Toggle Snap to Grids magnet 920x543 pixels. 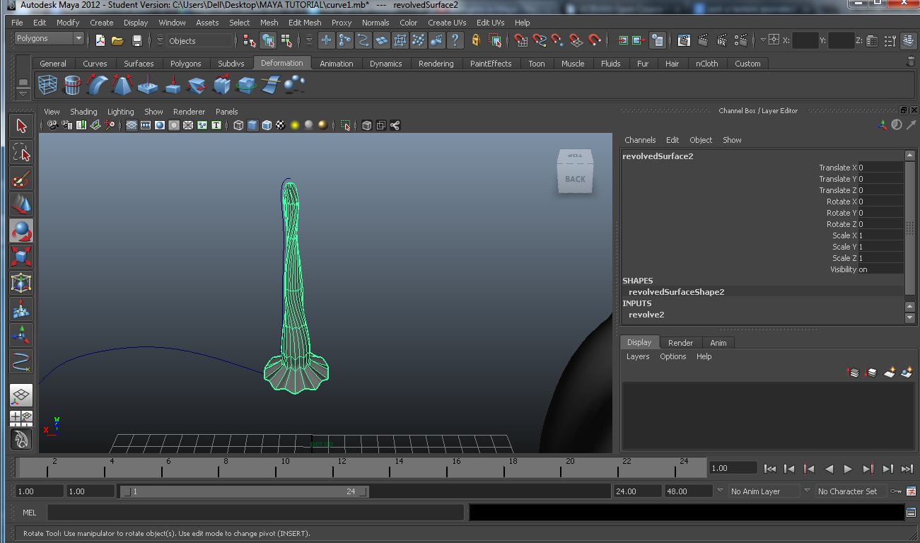(522, 40)
